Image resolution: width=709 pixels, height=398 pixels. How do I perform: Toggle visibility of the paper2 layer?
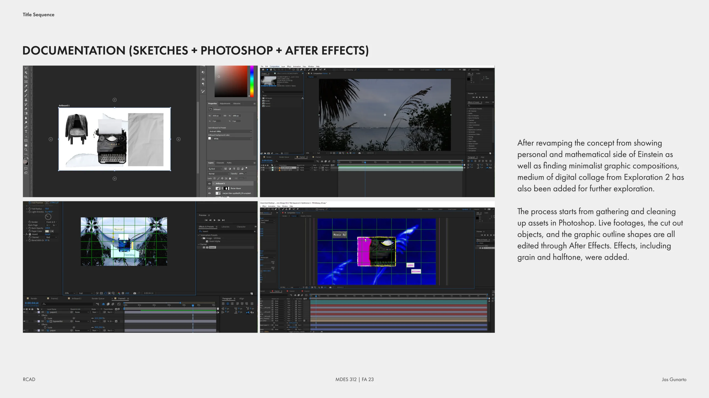coord(24,312)
